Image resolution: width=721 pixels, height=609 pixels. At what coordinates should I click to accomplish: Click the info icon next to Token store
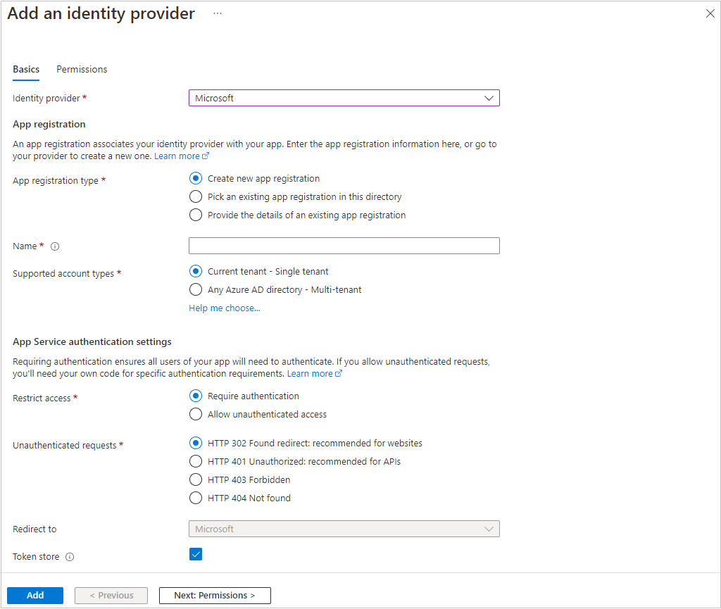pos(70,557)
